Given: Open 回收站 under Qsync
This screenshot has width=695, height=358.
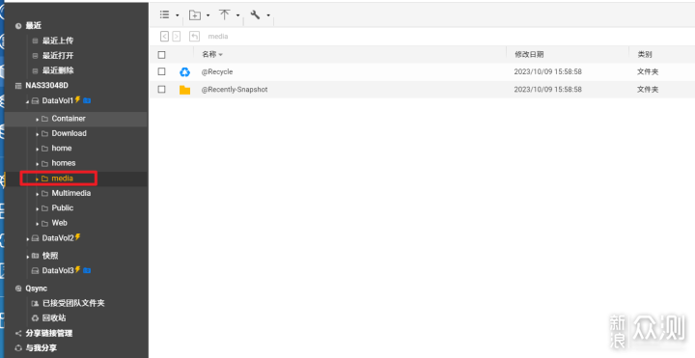Looking at the screenshot, I should click(x=54, y=318).
